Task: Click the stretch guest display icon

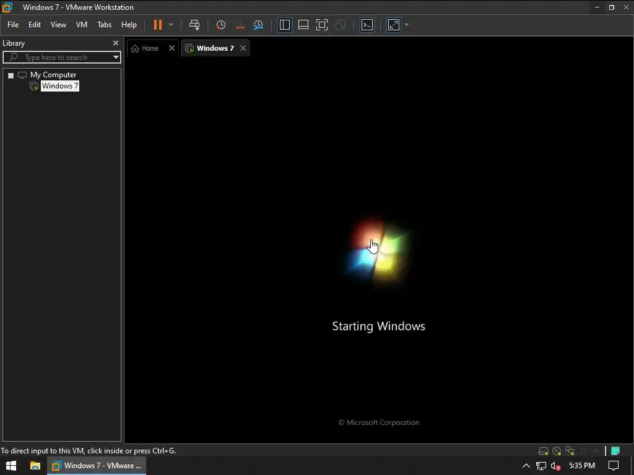Action: coord(394,25)
